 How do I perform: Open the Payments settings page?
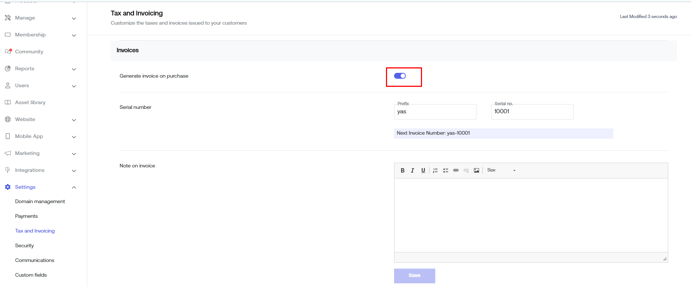point(26,216)
